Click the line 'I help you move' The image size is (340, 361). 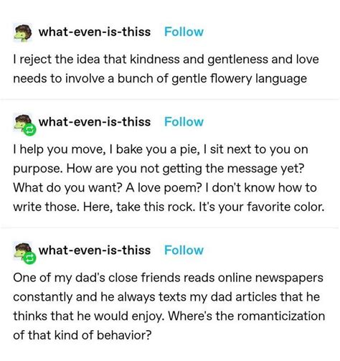click(161, 149)
